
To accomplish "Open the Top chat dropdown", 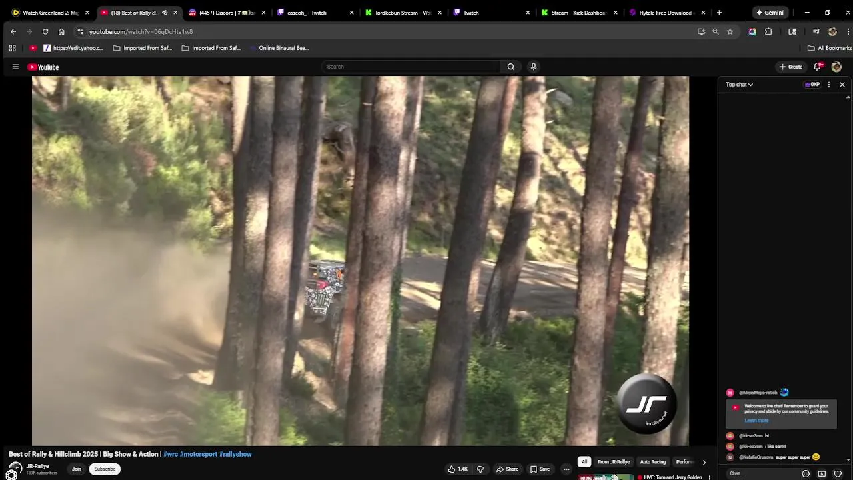I will point(739,85).
